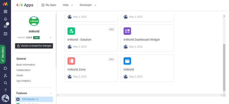Click the Live version badge

coord(36,37)
